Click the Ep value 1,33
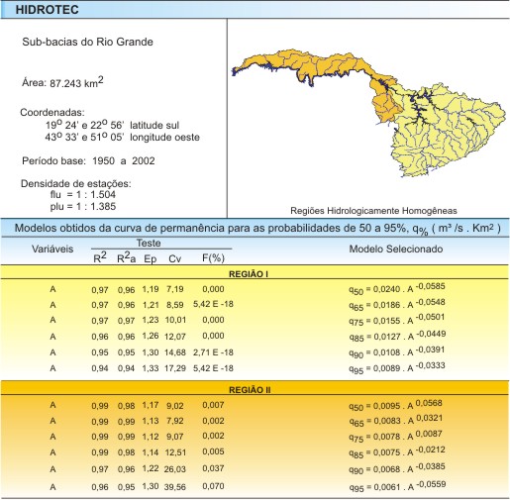Screen dimensions: 510x500 pos(151,368)
